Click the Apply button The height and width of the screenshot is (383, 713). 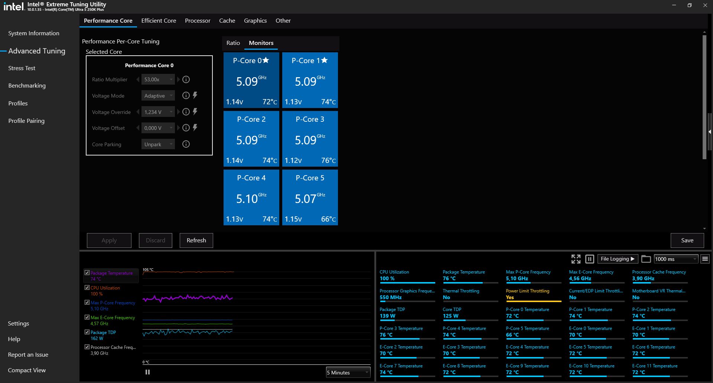click(x=109, y=240)
